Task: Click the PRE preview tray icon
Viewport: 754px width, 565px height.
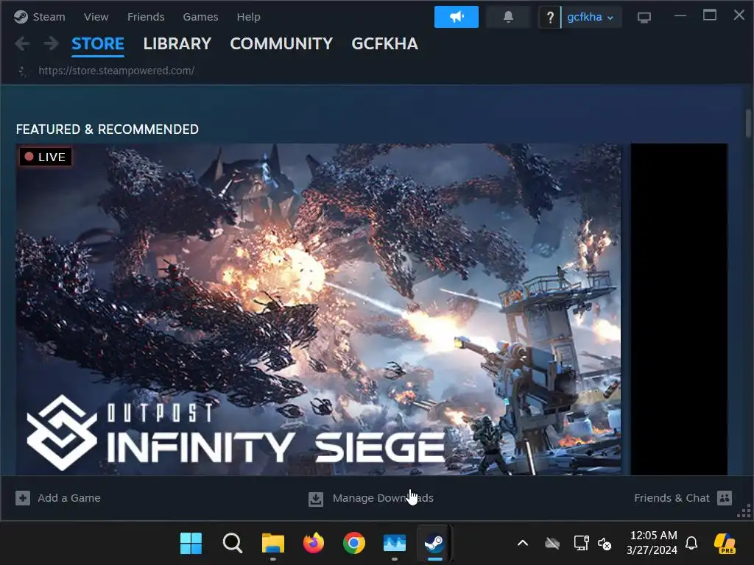Action: point(725,544)
